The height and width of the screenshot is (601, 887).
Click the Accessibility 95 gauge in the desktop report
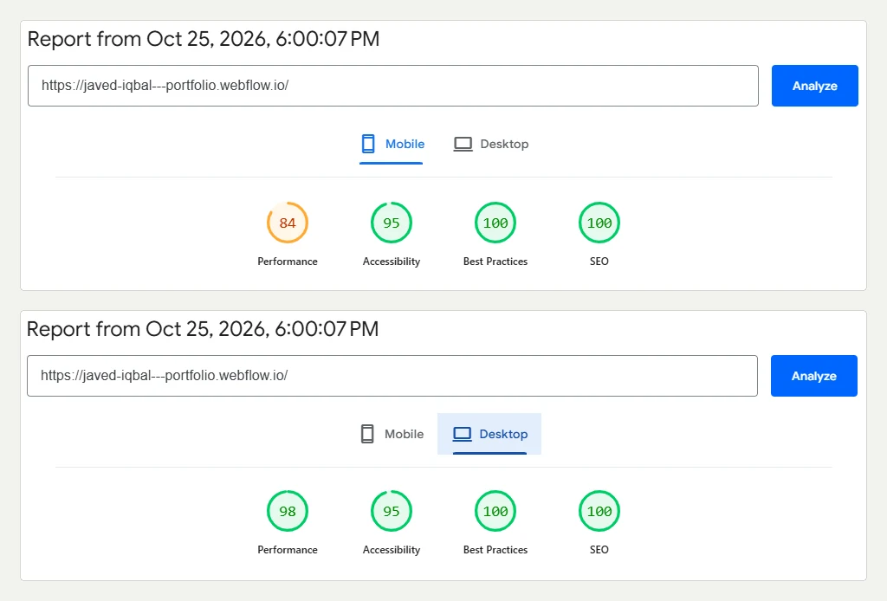[x=392, y=511]
